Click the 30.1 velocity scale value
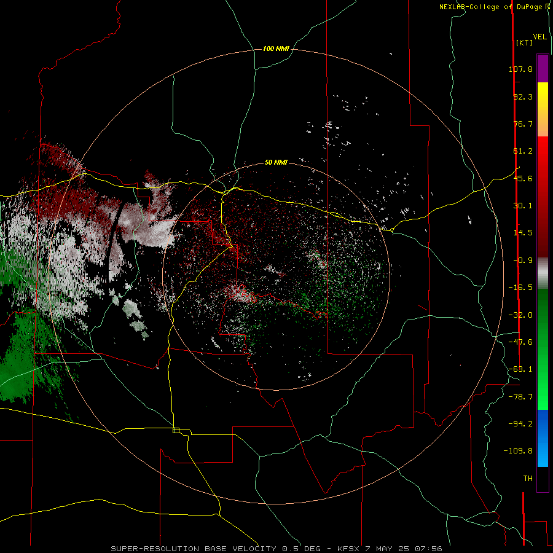 523,206
